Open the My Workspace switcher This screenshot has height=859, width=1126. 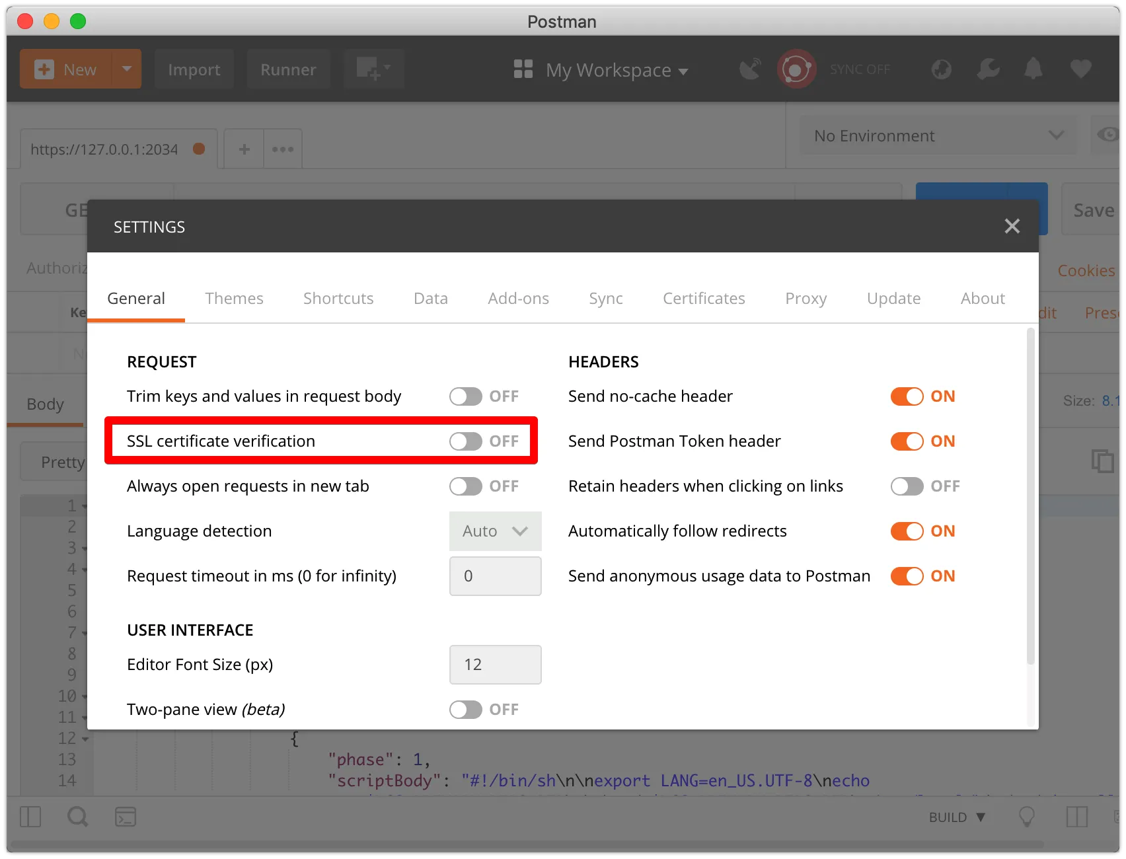point(601,69)
